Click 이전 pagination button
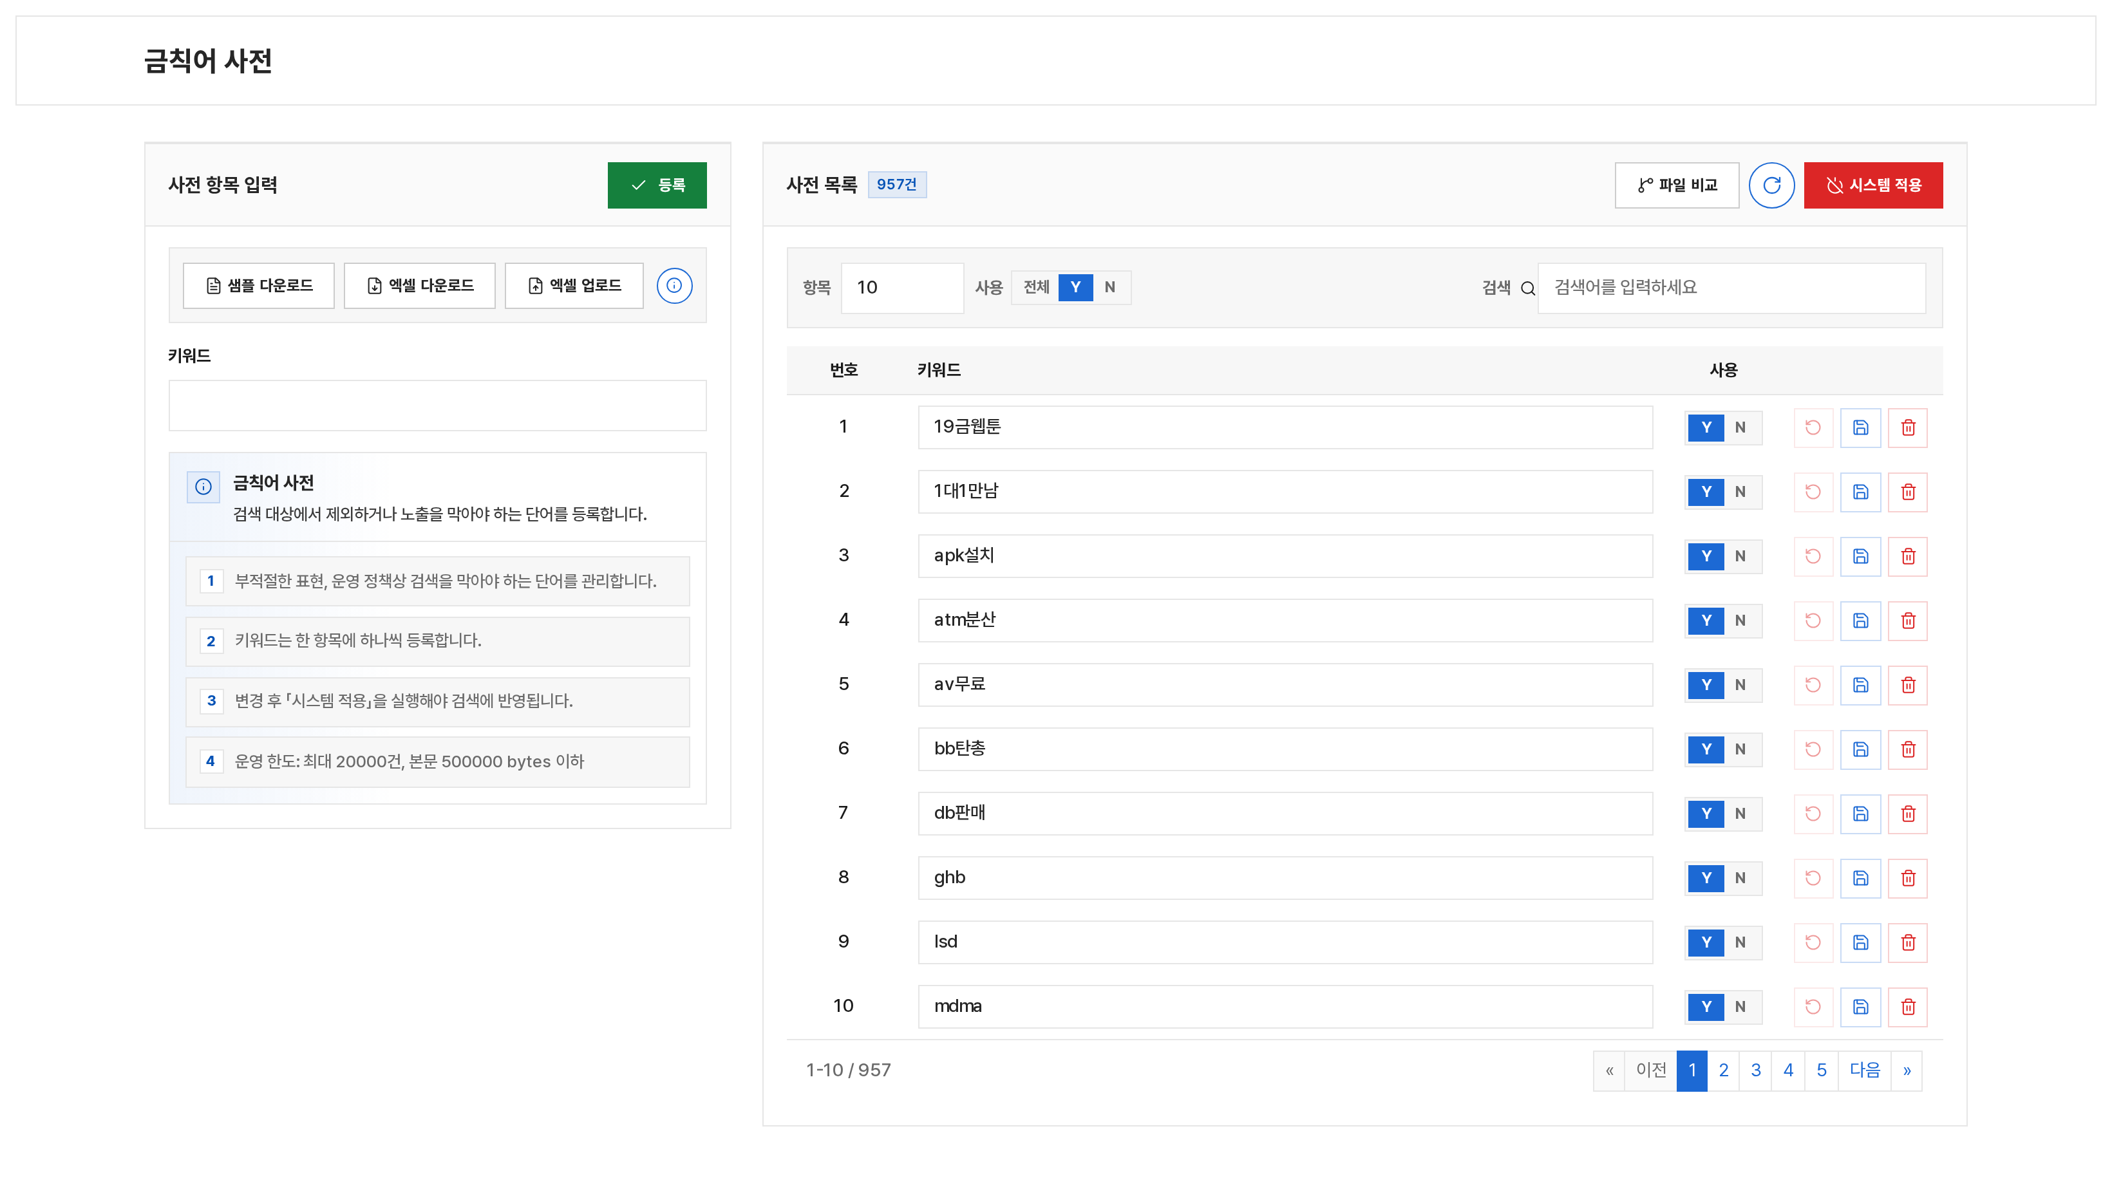Image resolution: width=2112 pixels, height=1178 pixels. point(1650,1070)
